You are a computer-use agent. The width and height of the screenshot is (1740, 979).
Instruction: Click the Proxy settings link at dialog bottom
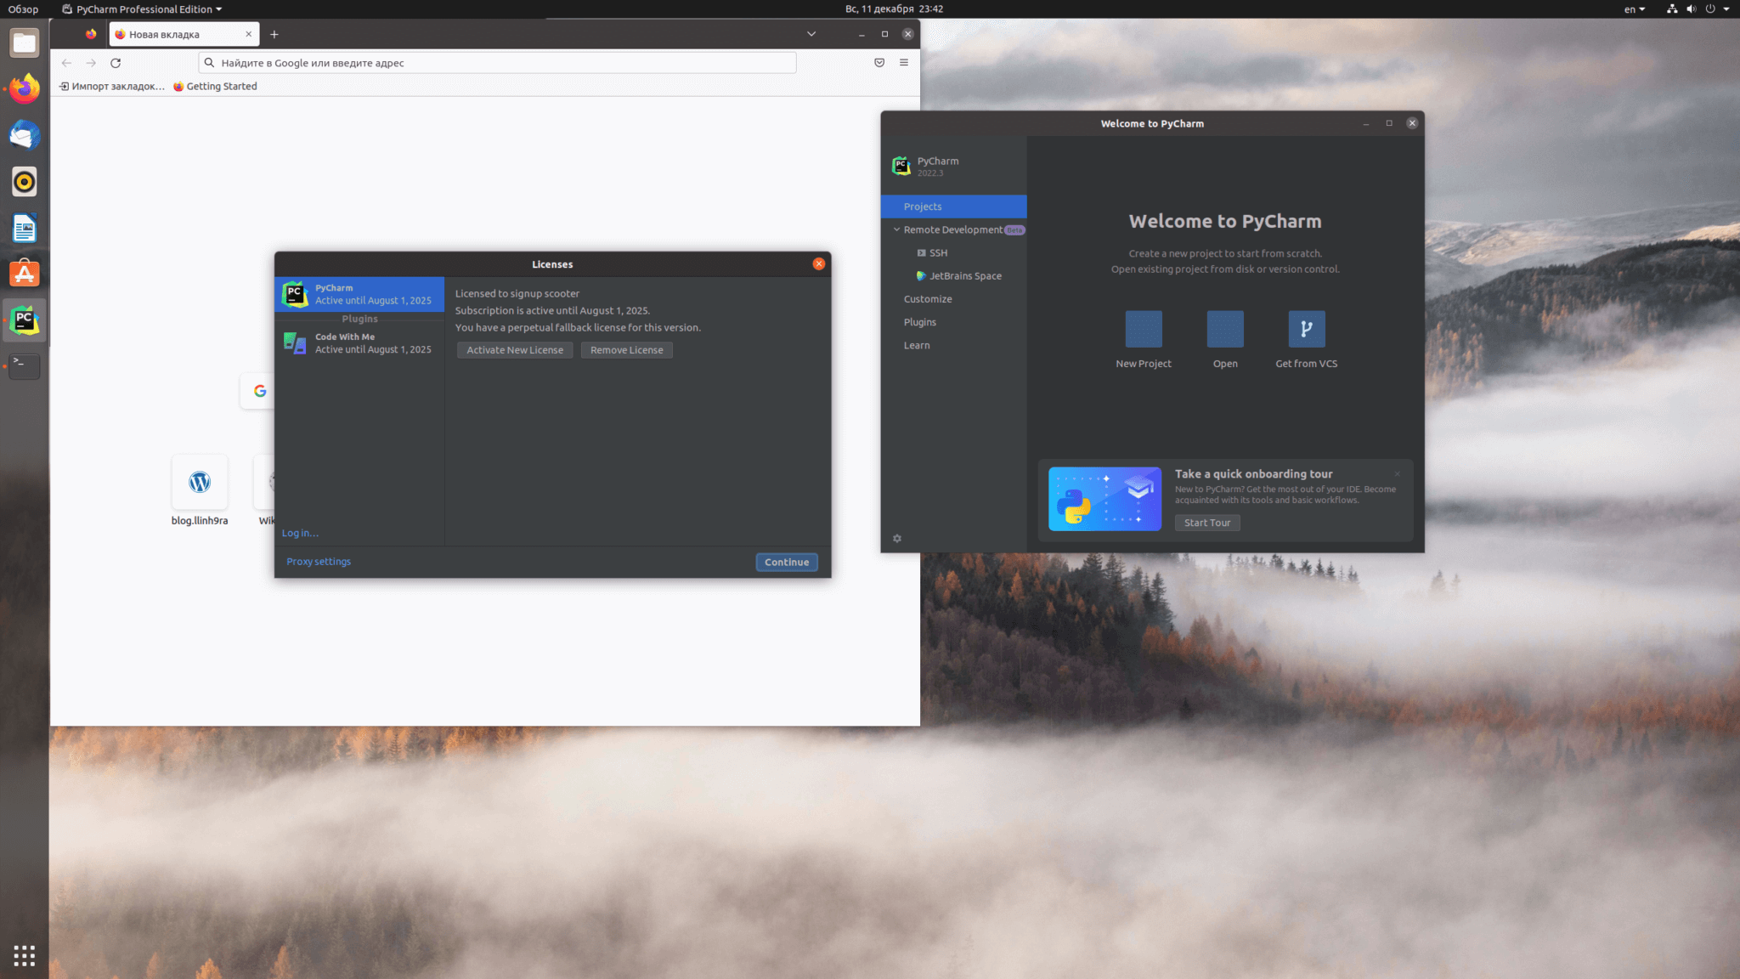317,561
